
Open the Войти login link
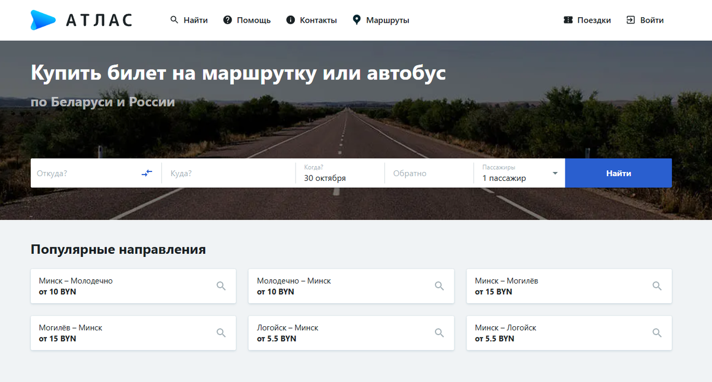(x=645, y=20)
